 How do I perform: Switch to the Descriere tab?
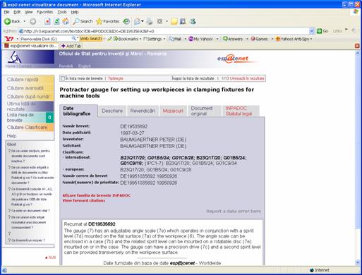112,111
